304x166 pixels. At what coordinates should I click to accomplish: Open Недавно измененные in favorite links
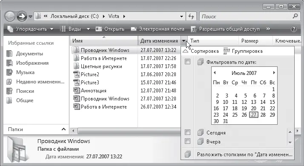pos(35,82)
